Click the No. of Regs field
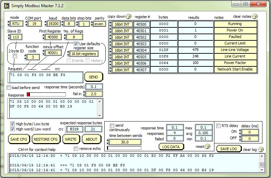Viewport: 271px width, 178px height. pyautogui.click(x=74, y=37)
